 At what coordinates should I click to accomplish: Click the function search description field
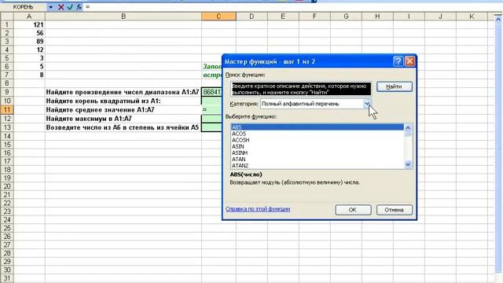tap(300, 89)
